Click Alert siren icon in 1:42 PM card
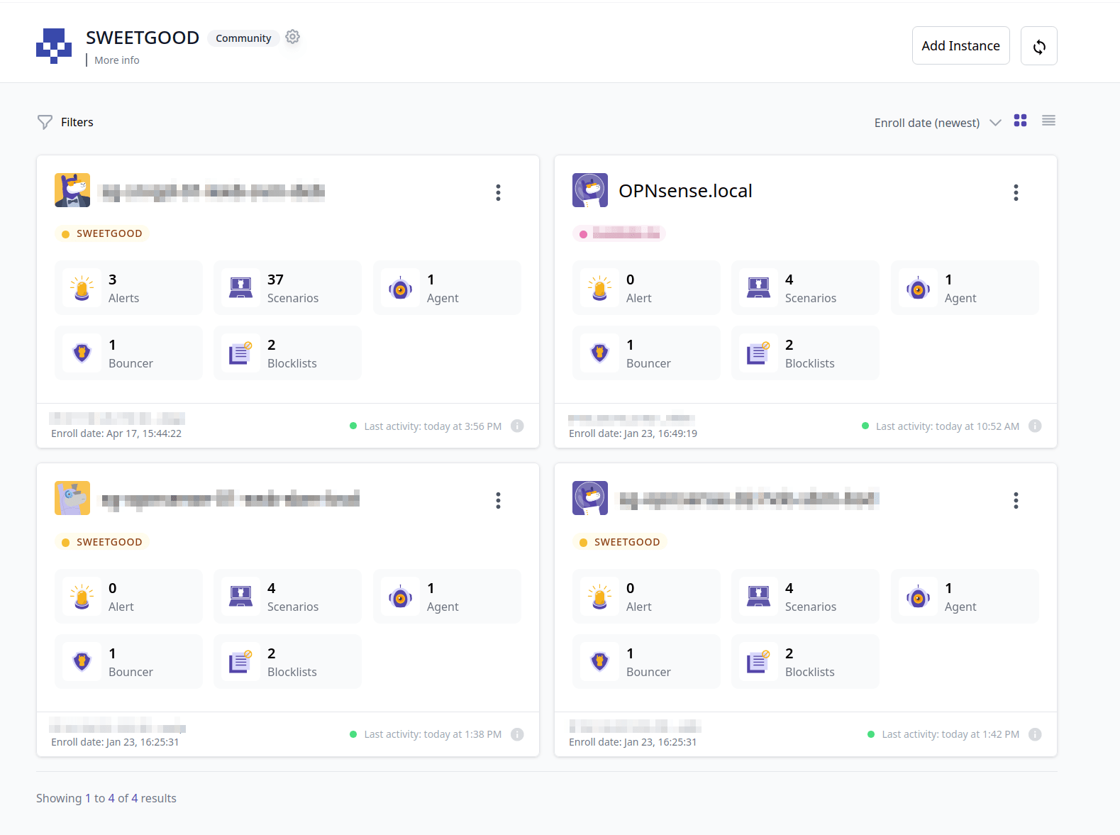 tap(600, 597)
